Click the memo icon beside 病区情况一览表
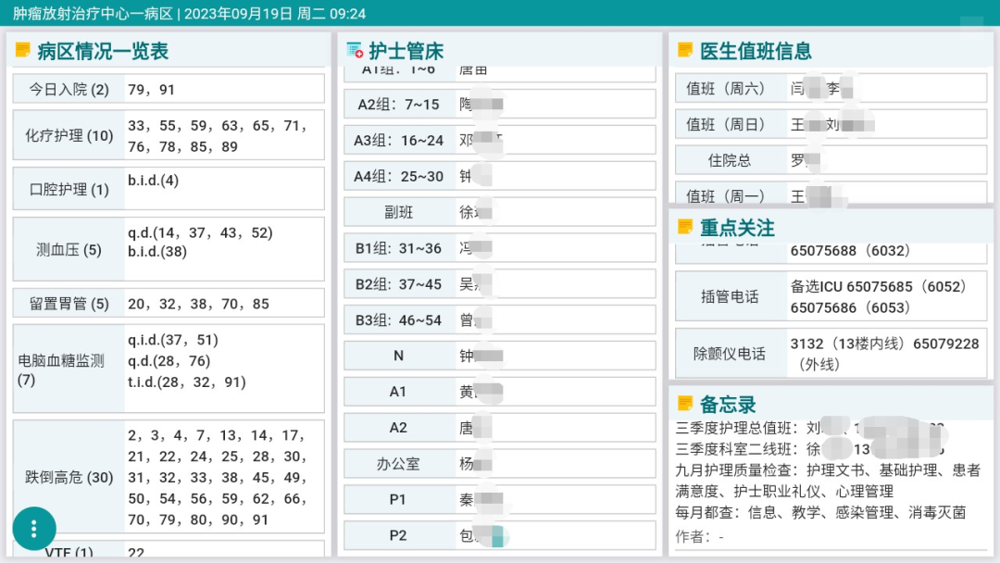The width and height of the screenshot is (1000, 563). [22, 51]
